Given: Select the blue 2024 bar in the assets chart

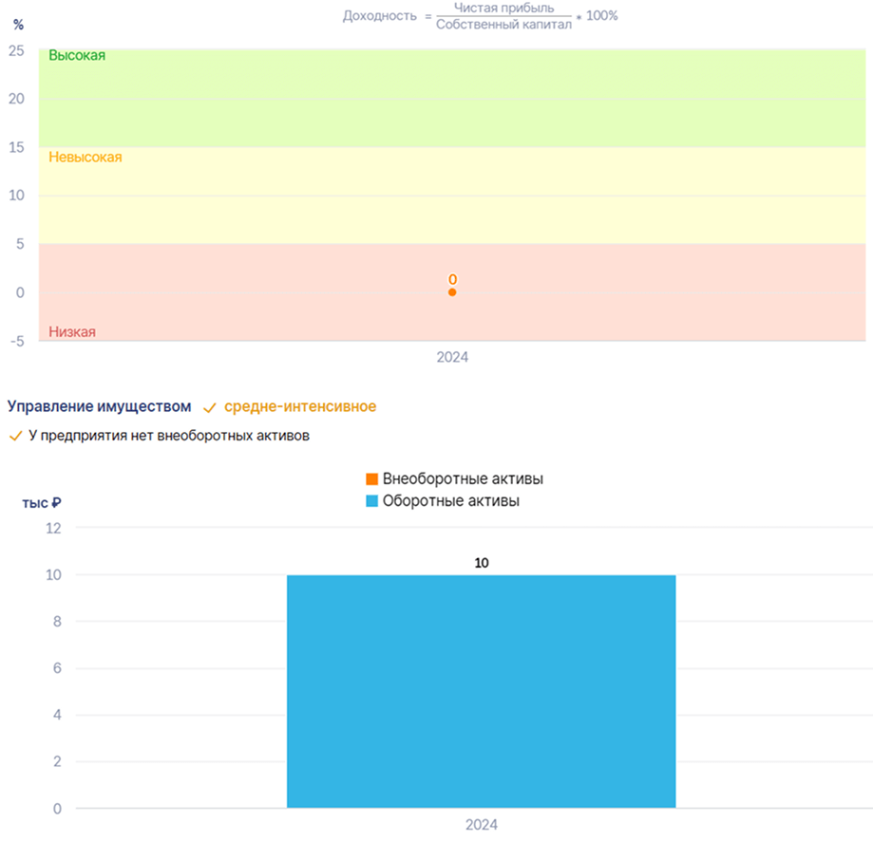Looking at the screenshot, I should pyautogui.click(x=481, y=691).
